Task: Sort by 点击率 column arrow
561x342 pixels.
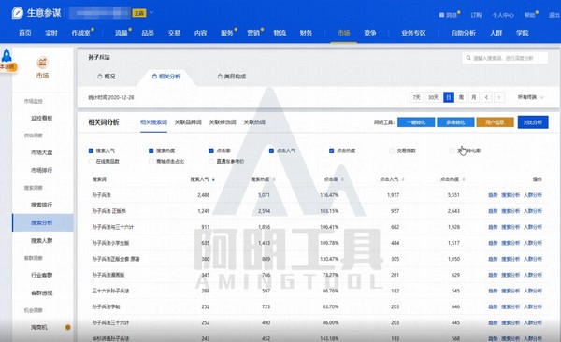Action: point(342,179)
